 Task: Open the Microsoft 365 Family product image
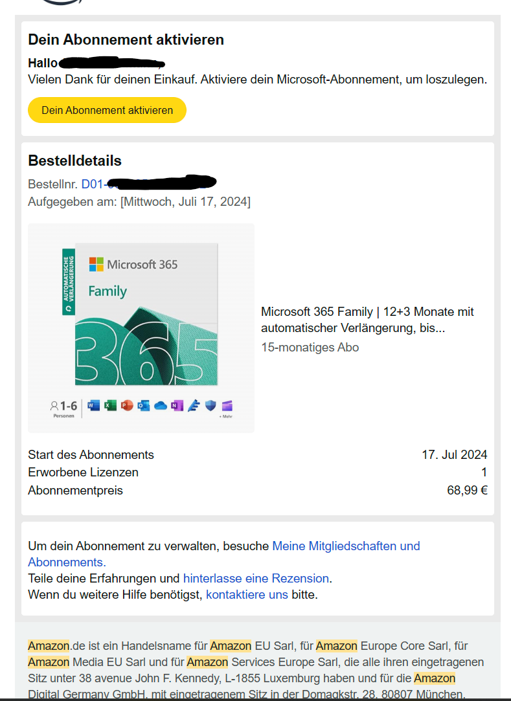[141, 328]
